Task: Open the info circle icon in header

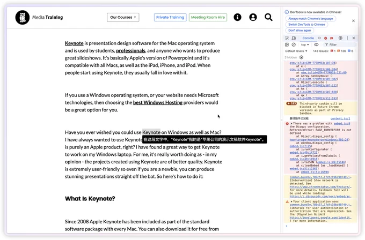Action: [237, 17]
